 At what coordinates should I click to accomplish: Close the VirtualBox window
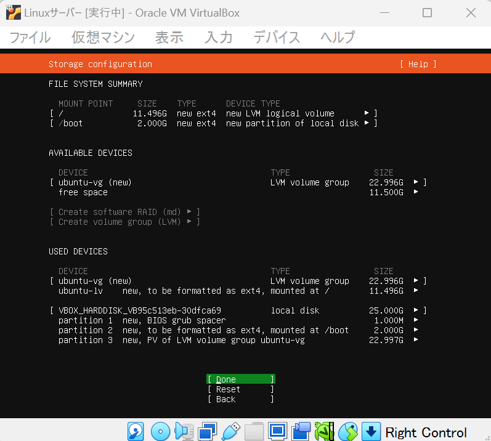tap(471, 13)
